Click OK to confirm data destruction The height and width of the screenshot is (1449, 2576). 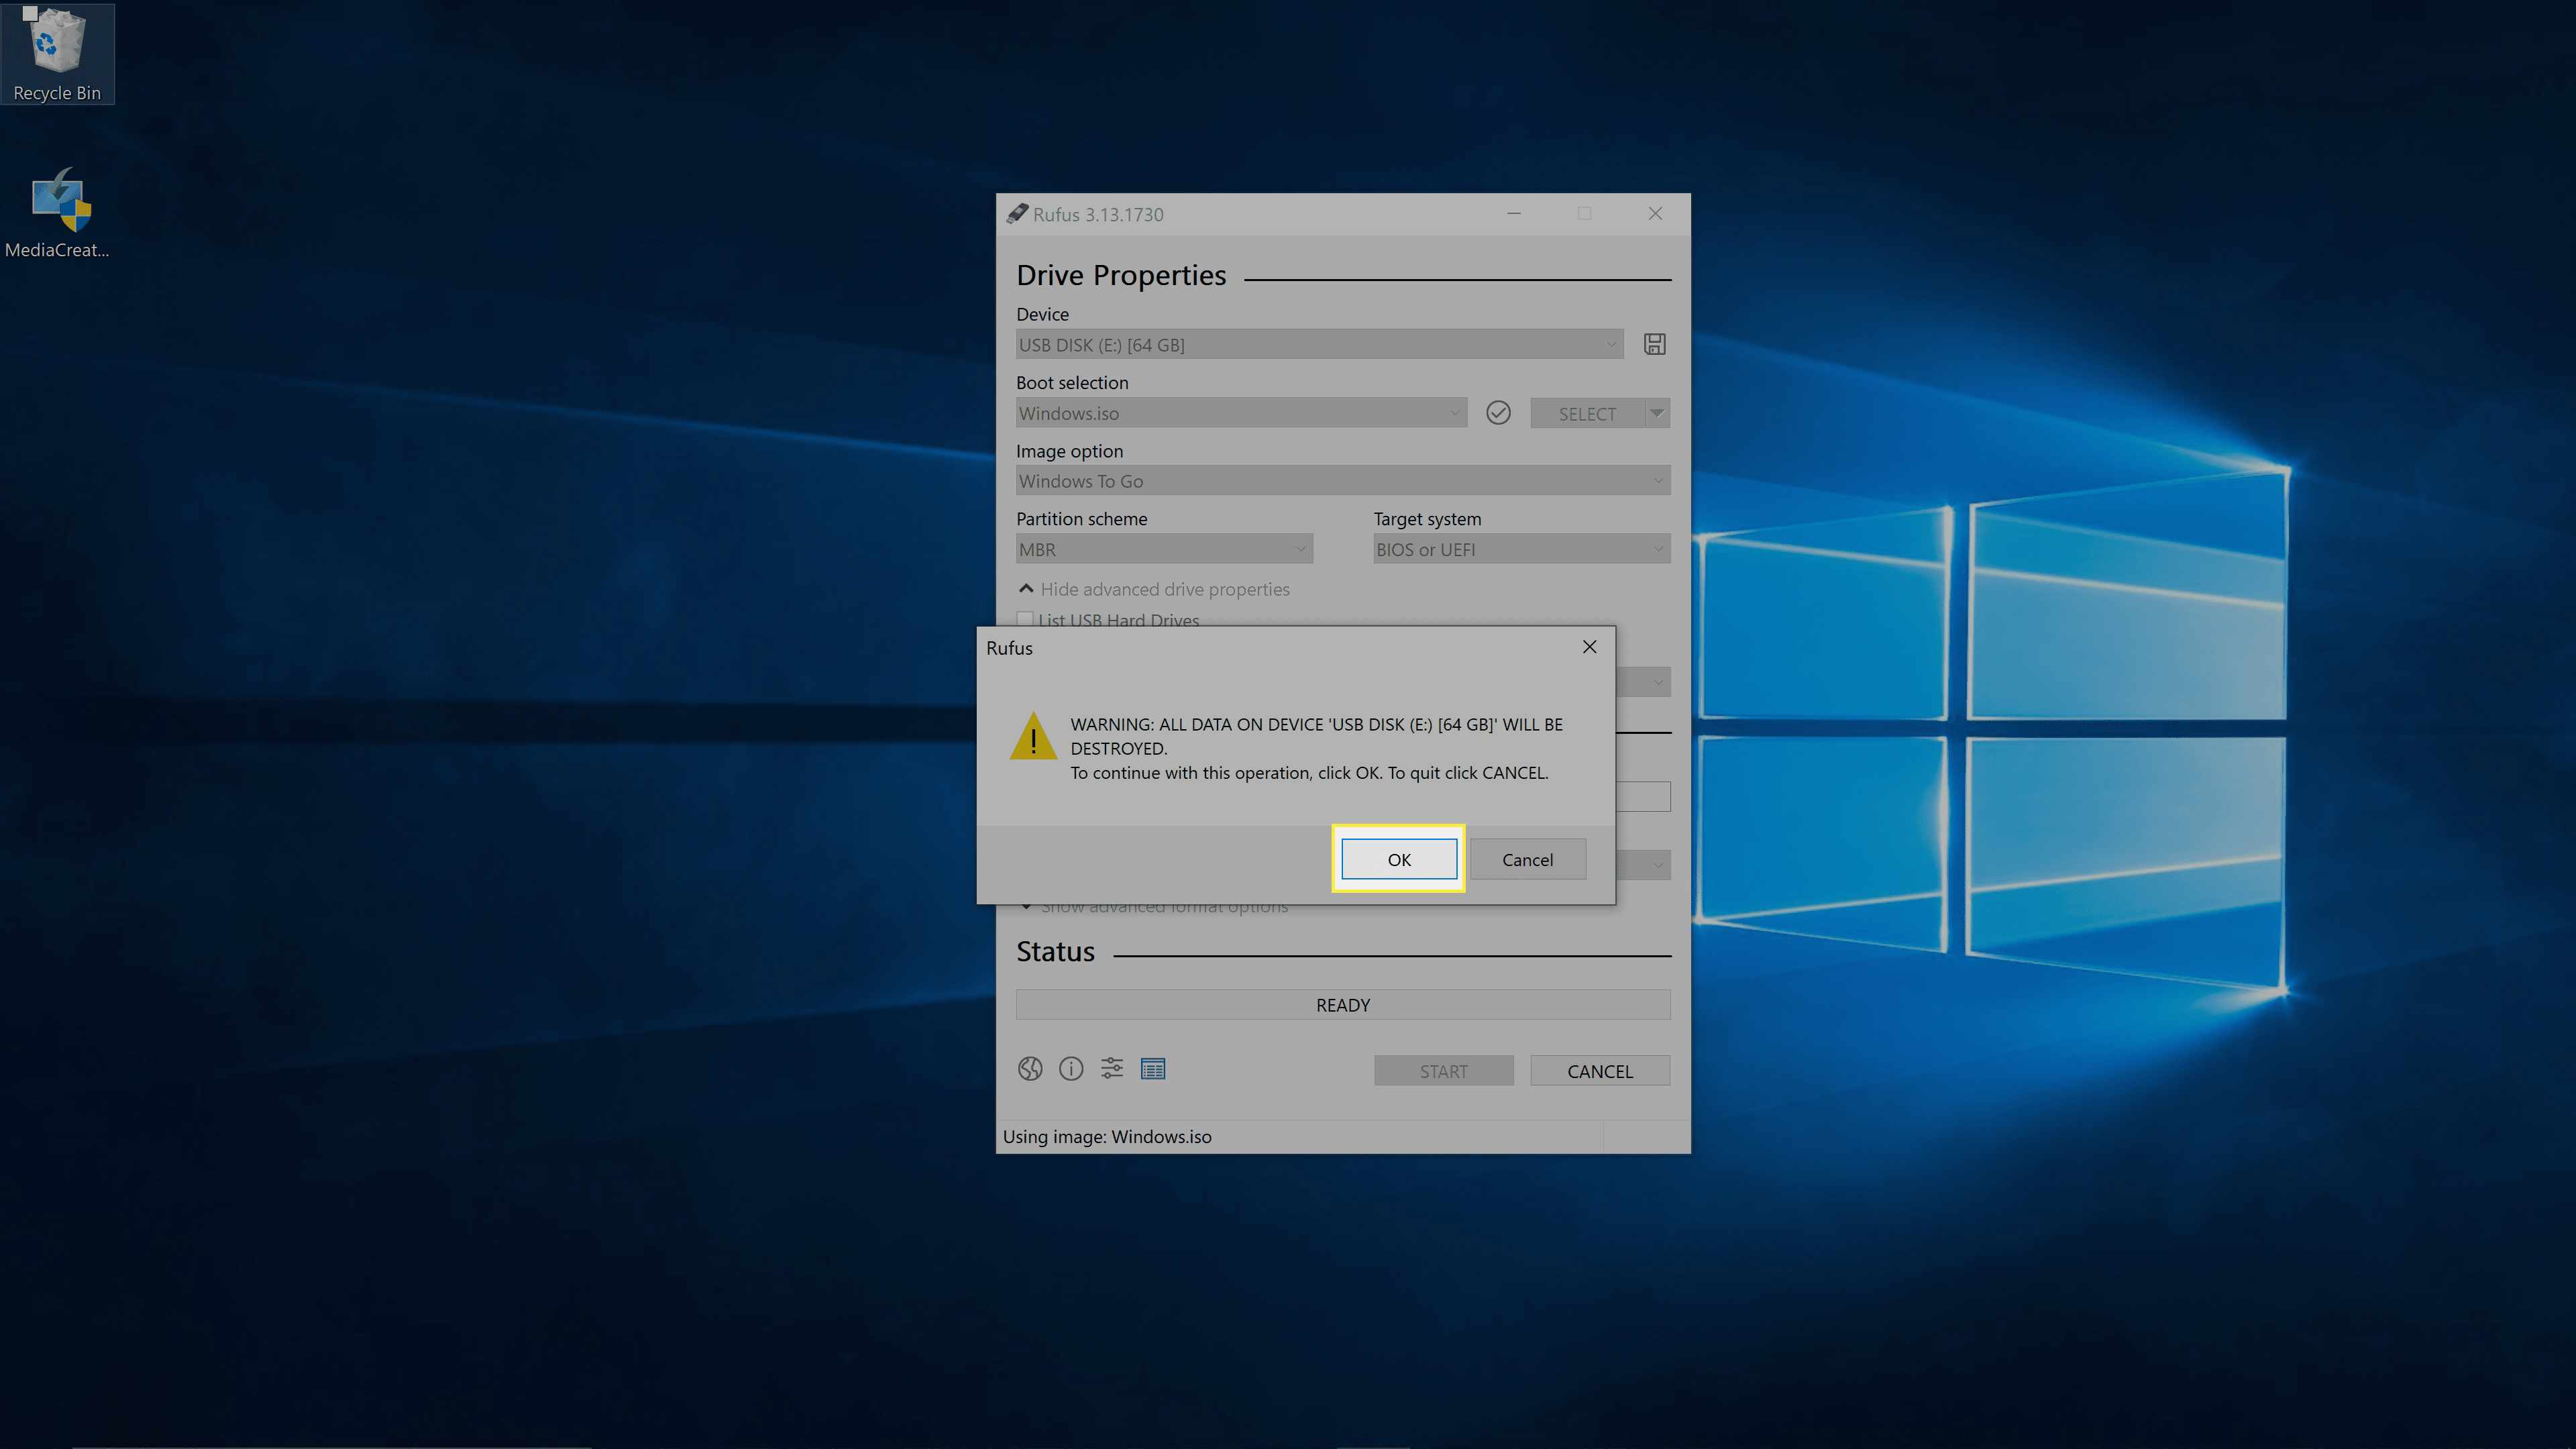1398,858
